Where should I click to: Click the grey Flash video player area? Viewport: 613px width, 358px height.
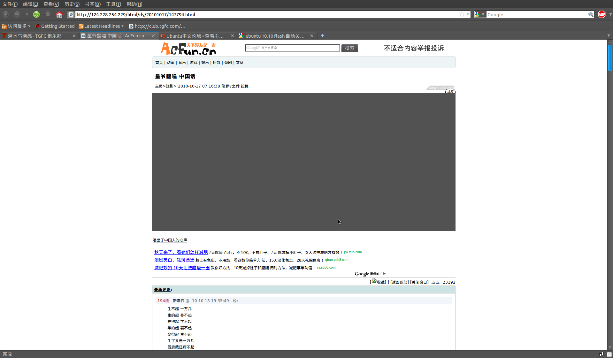(x=304, y=162)
